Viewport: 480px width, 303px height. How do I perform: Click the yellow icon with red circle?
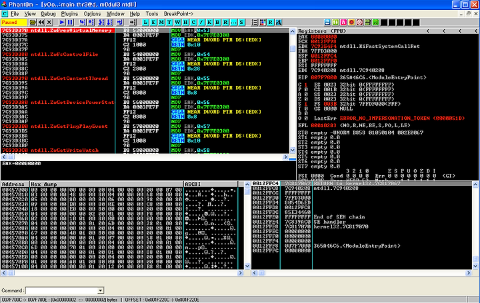(x=351, y=23)
